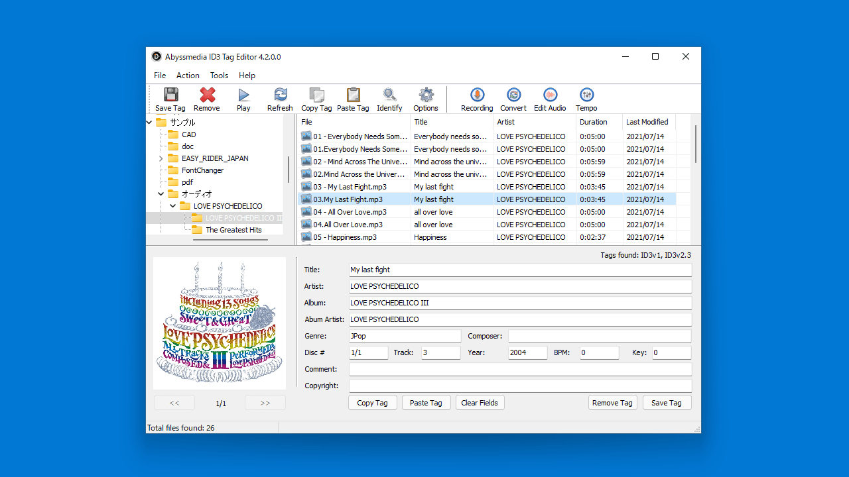Sort by the Last Modified column header

(649, 122)
